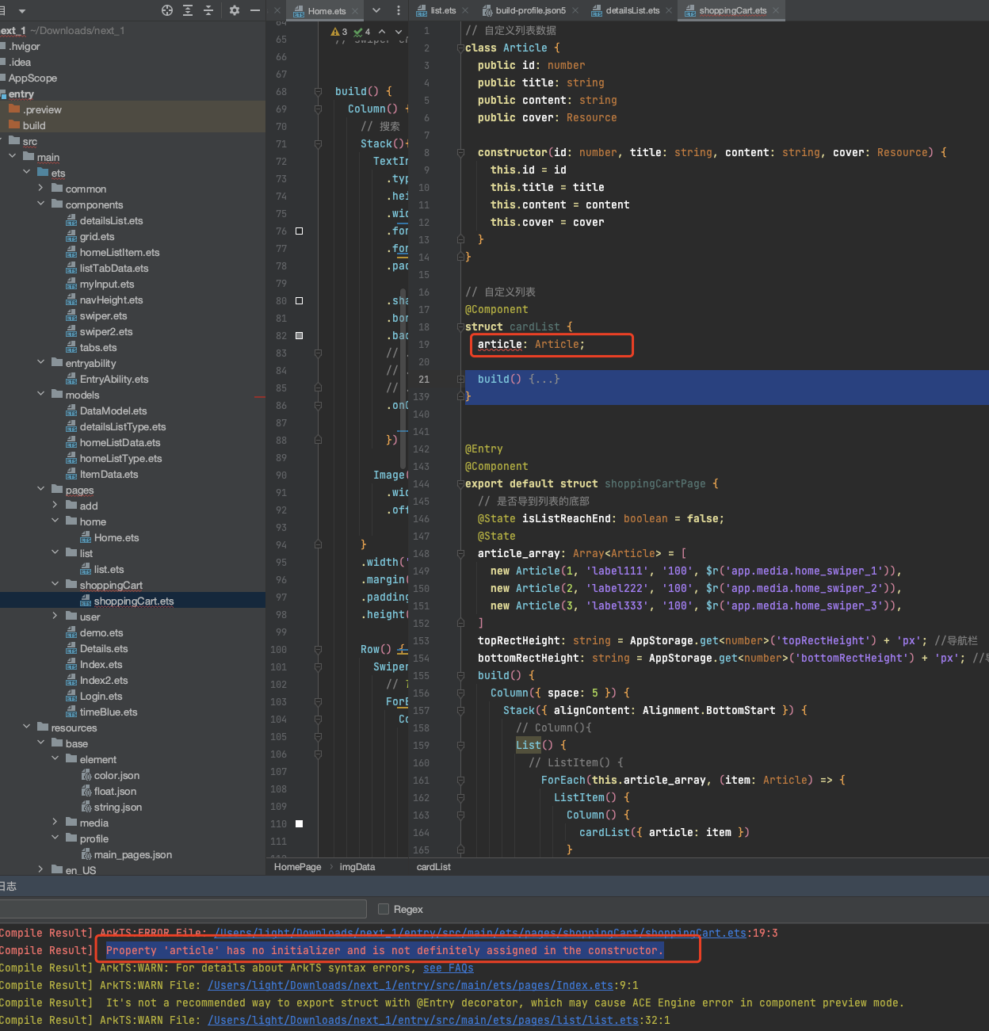Click the warnings indicator showing 3 problems
The height and width of the screenshot is (1031, 989).
339,32
